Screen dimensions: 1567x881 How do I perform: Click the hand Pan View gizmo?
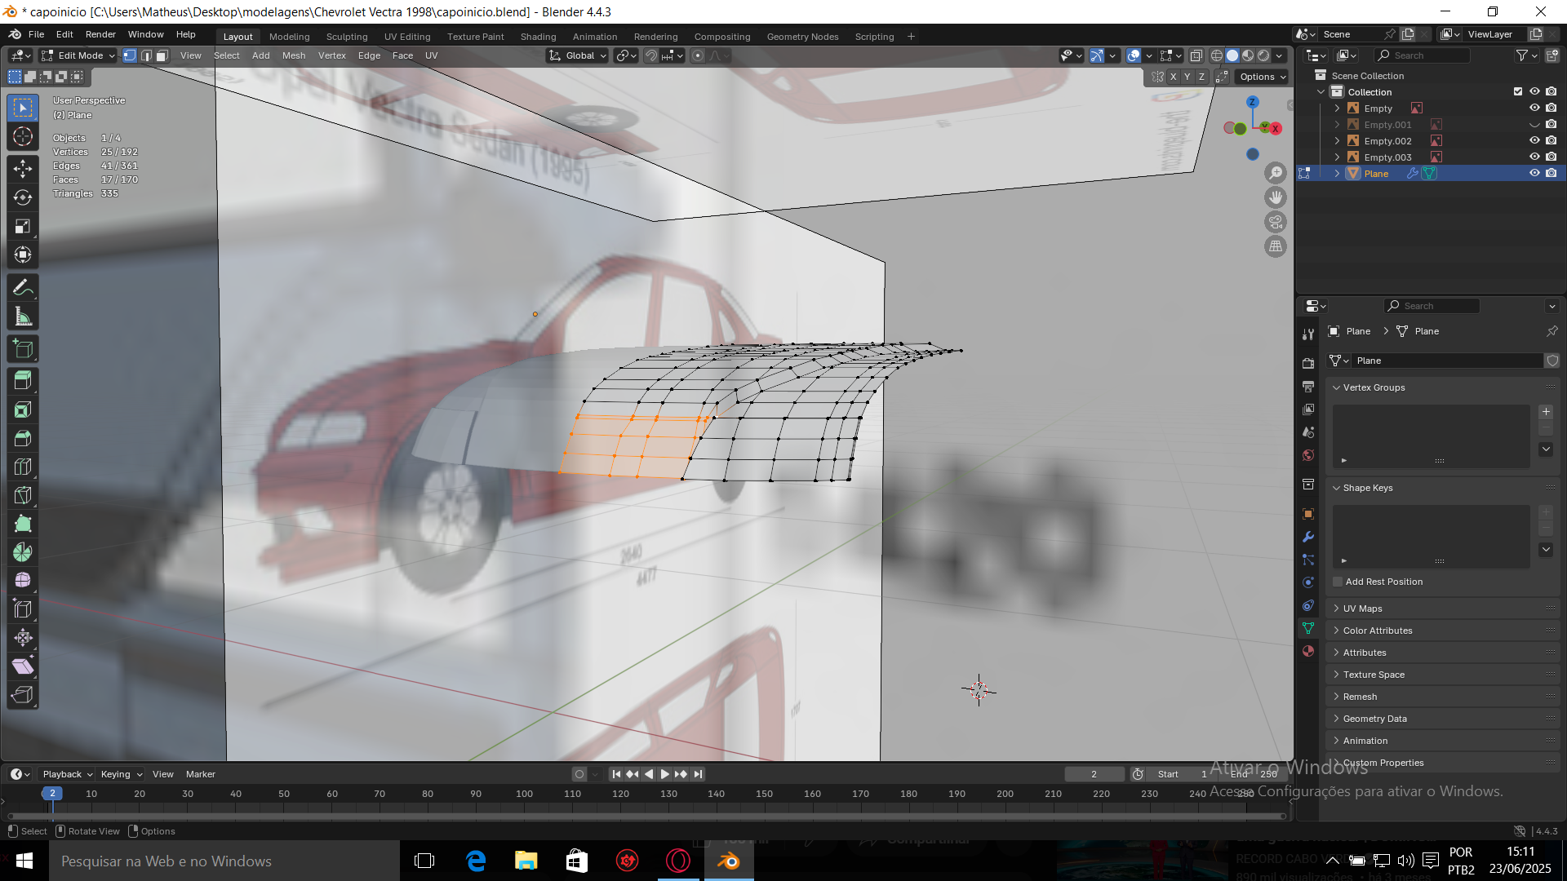[x=1275, y=197]
